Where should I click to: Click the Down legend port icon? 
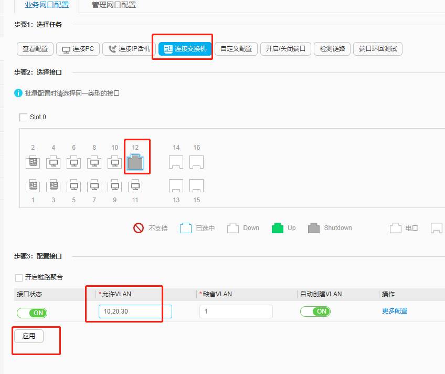(232, 228)
